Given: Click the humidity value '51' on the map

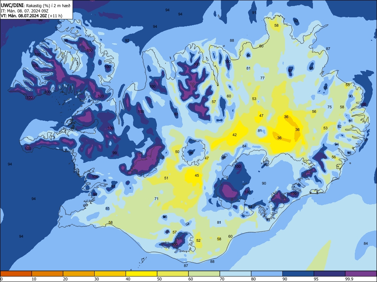Looking at the screenshot, I should [166, 178].
